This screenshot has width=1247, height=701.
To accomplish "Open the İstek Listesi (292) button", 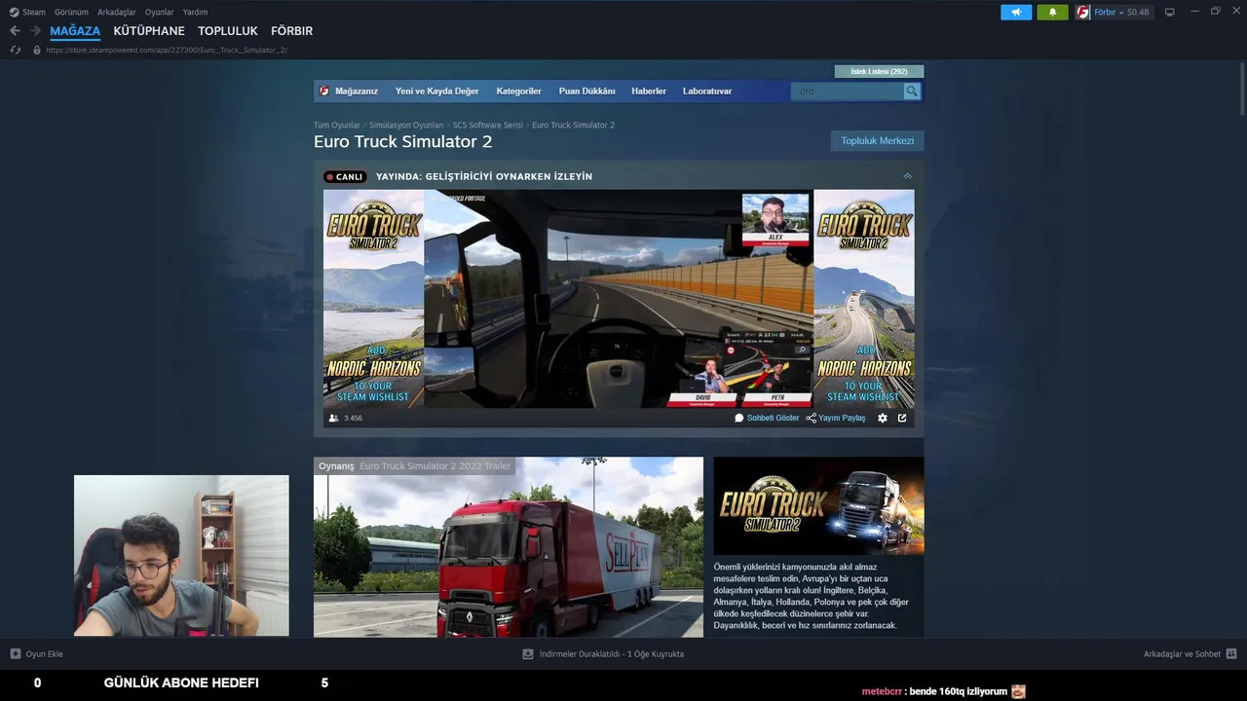I will pyautogui.click(x=879, y=71).
